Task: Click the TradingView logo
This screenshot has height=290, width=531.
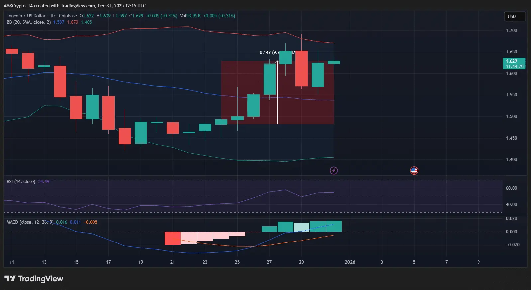Action: click(34, 279)
